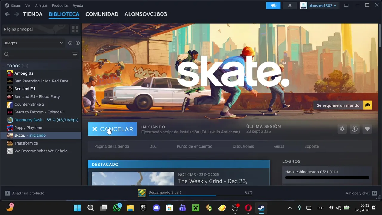
Task: Open the DLC link
Action: (153, 146)
